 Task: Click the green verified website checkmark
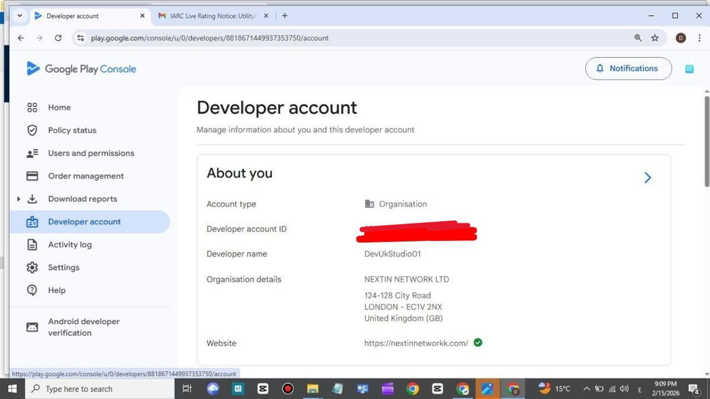[478, 342]
